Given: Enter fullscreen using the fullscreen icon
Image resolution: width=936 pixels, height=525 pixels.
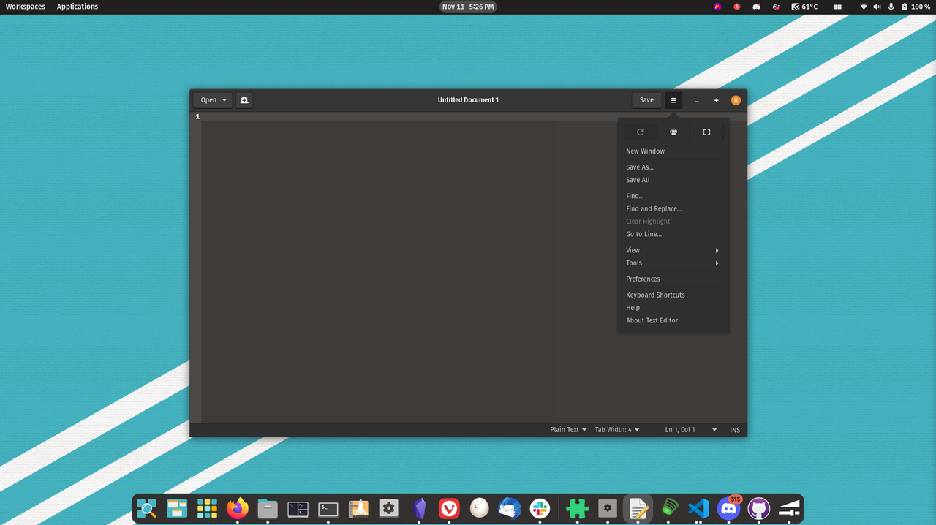Looking at the screenshot, I should pyautogui.click(x=706, y=132).
